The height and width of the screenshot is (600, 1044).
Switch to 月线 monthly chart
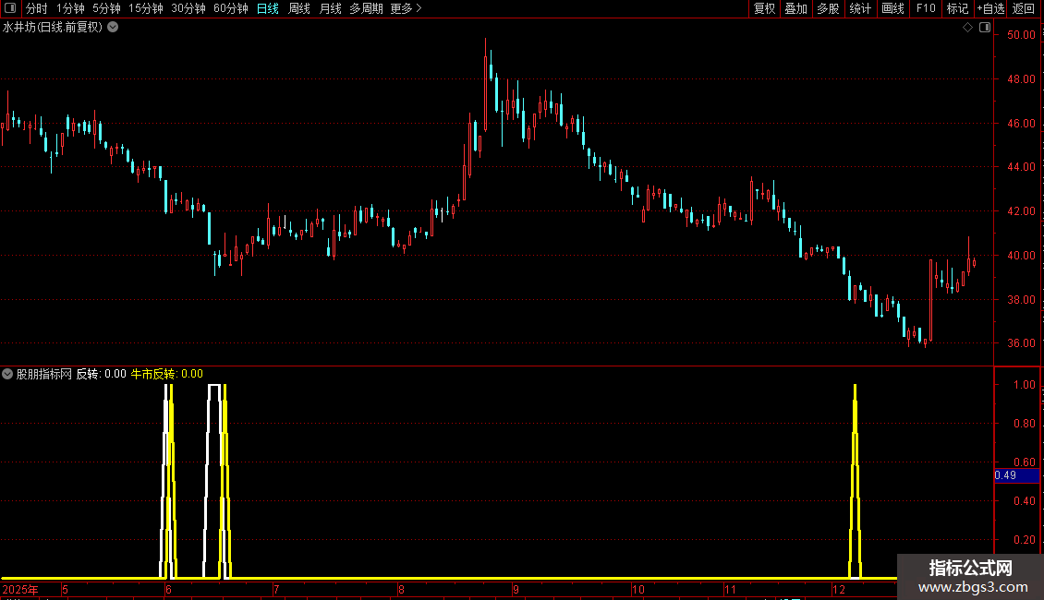pyautogui.click(x=330, y=8)
